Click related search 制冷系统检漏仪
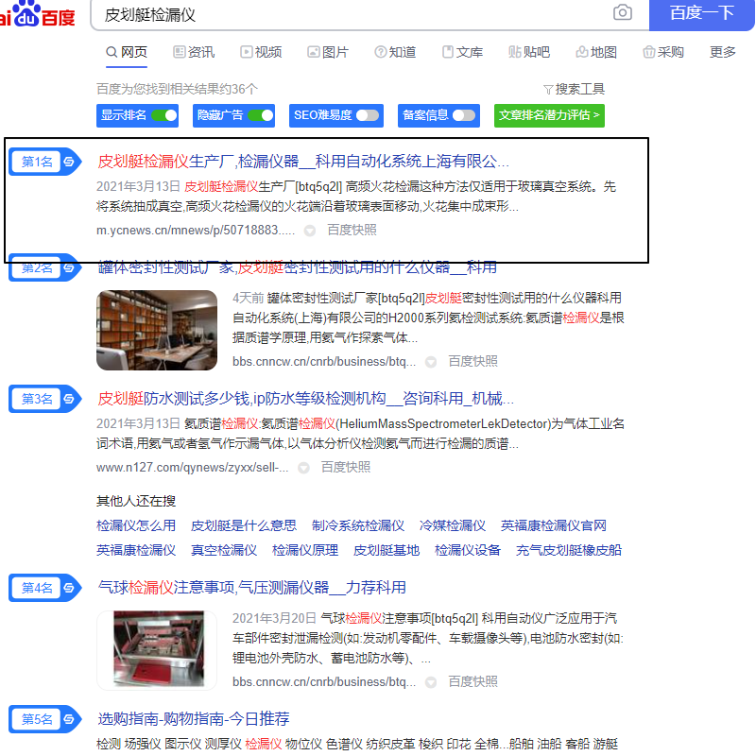Image resolution: width=756 pixels, height=756 pixels. [x=358, y=525]
